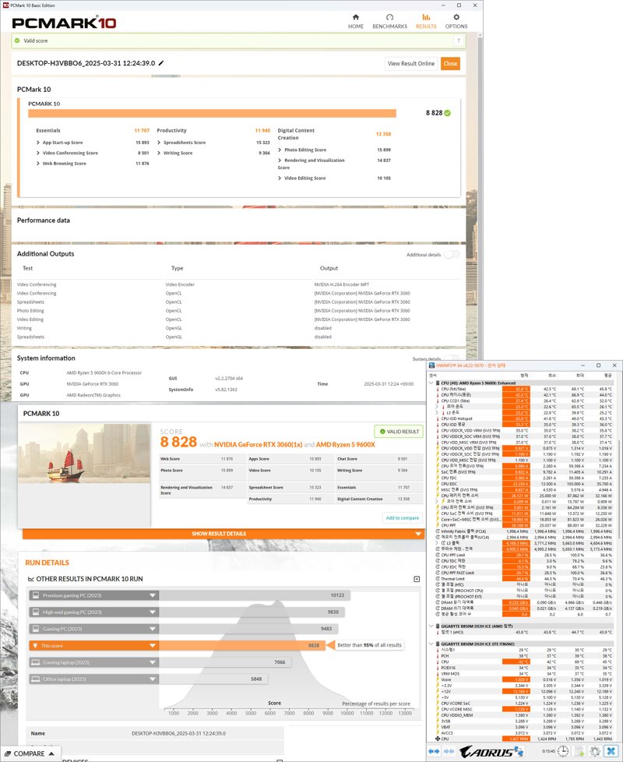Select the CPU EDC sensor row

pos(524,484)
